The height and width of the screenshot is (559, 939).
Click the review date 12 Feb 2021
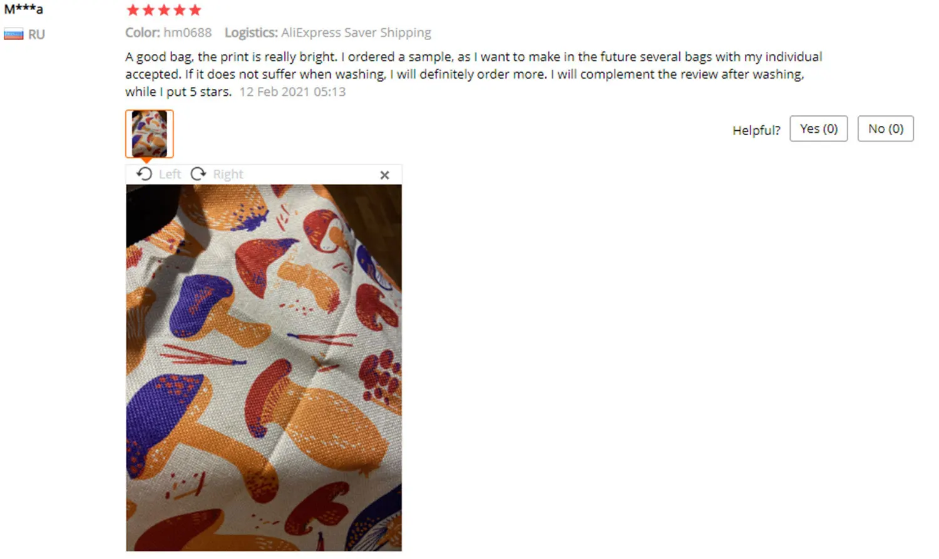point(292,91)
